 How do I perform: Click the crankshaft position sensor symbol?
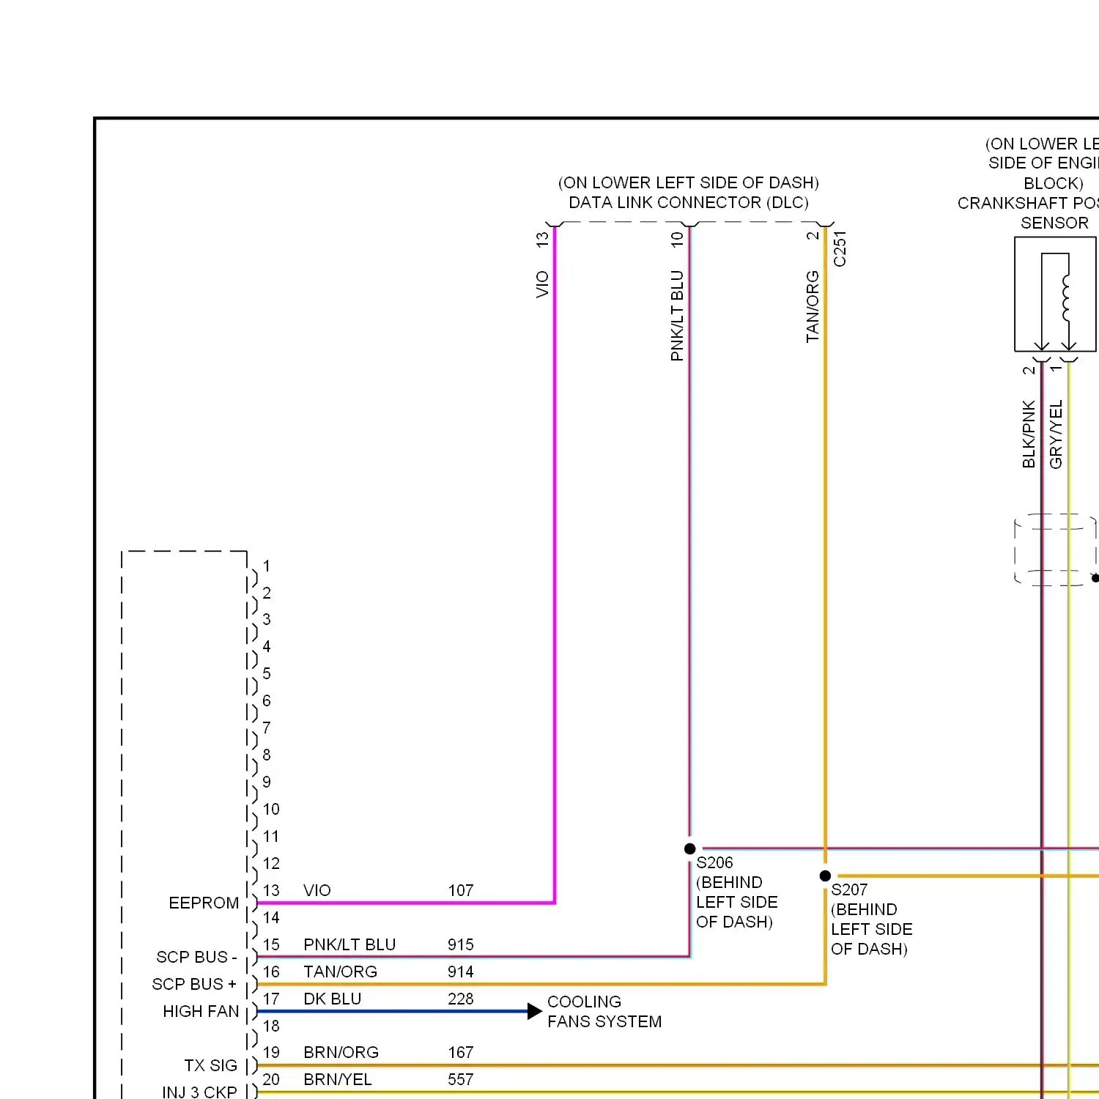click(1055, 294)
